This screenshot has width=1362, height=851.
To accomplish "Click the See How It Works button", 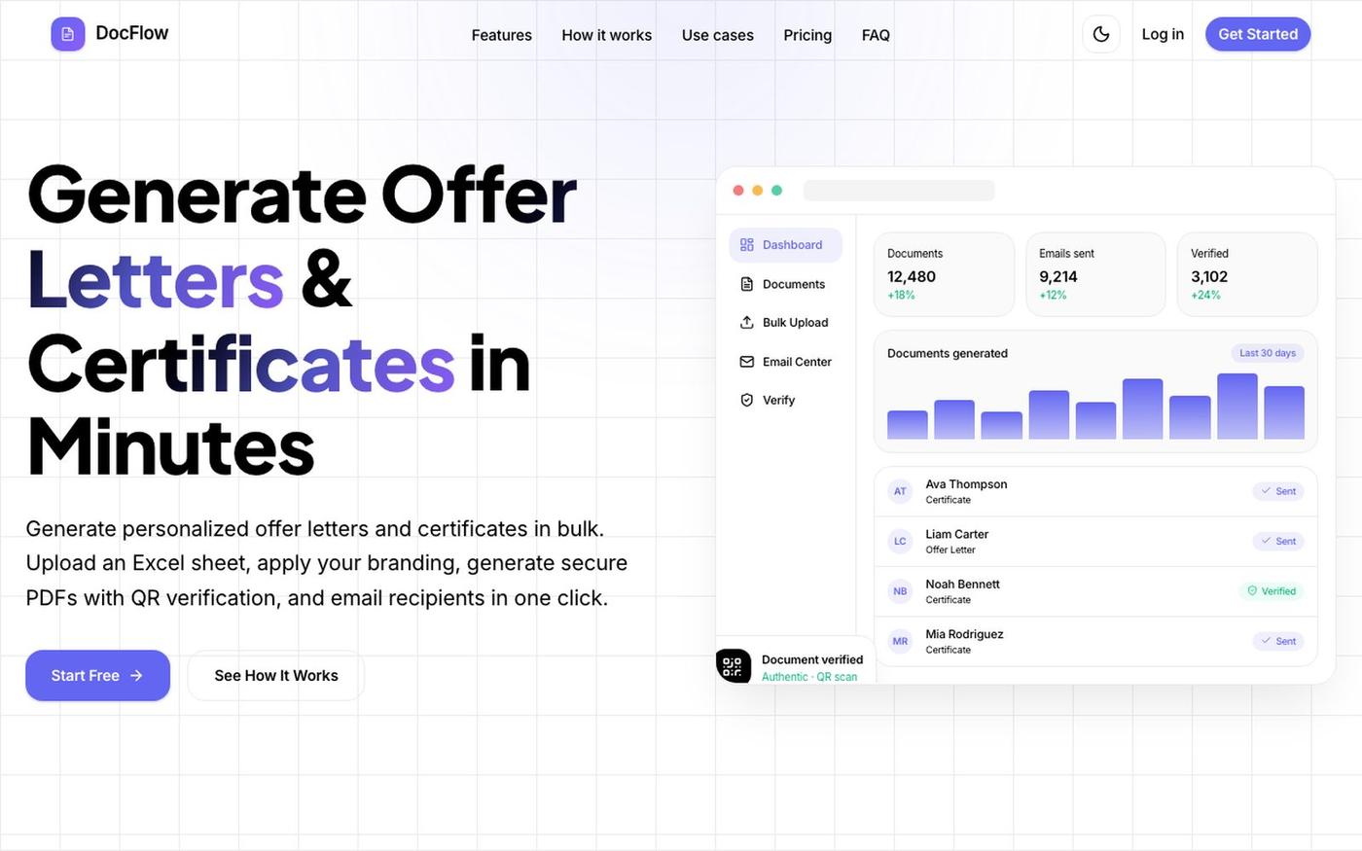I will 276,675.
